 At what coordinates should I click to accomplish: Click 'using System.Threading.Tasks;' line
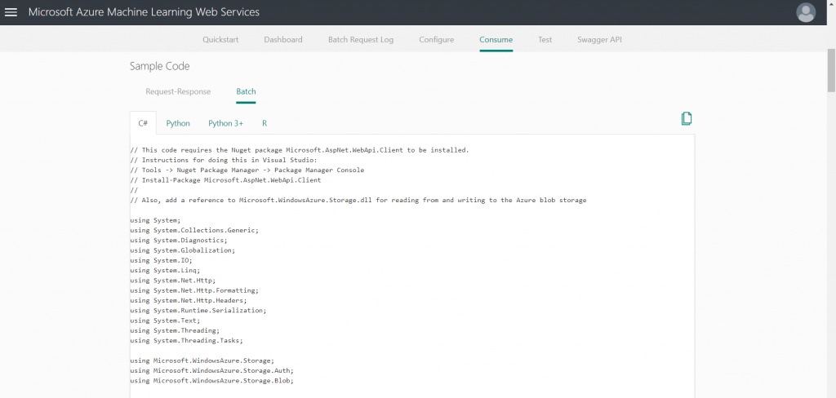coord(186,340)
